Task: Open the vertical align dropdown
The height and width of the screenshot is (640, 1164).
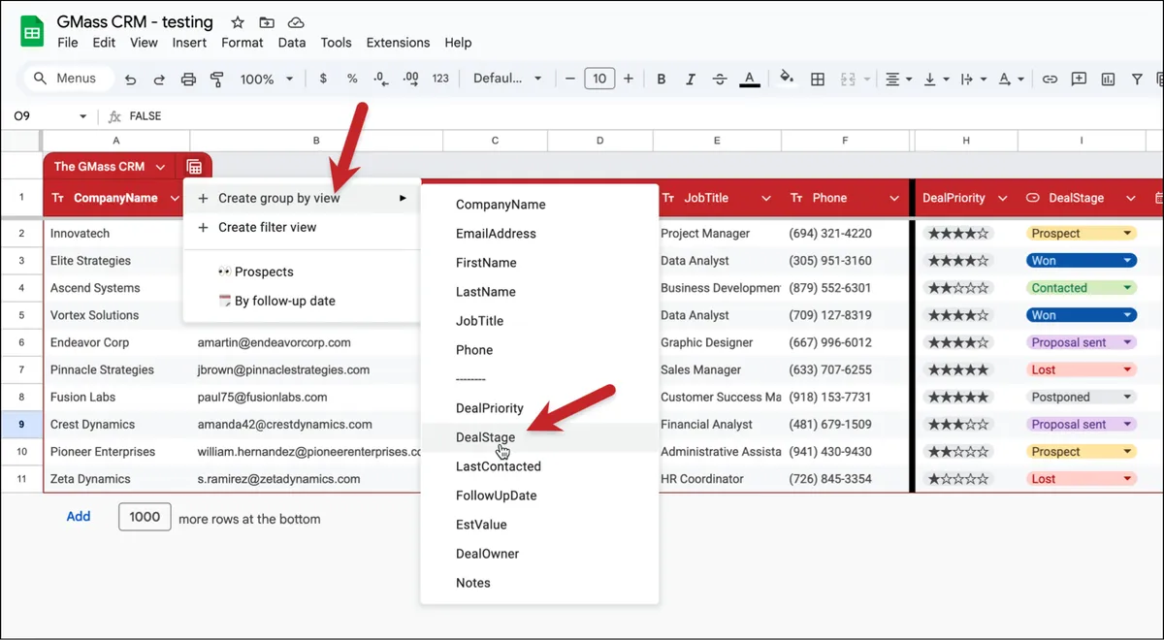Action: (936, 80)
